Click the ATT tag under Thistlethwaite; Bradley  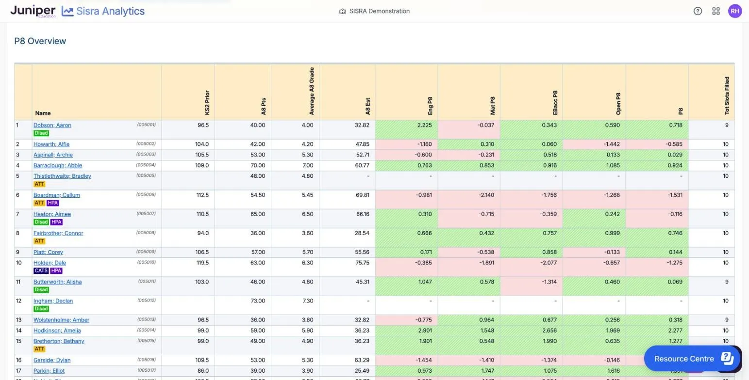click(39, 184)
